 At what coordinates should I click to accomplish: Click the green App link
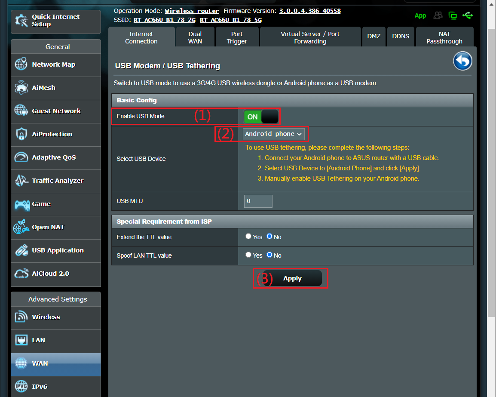[420, 15]
